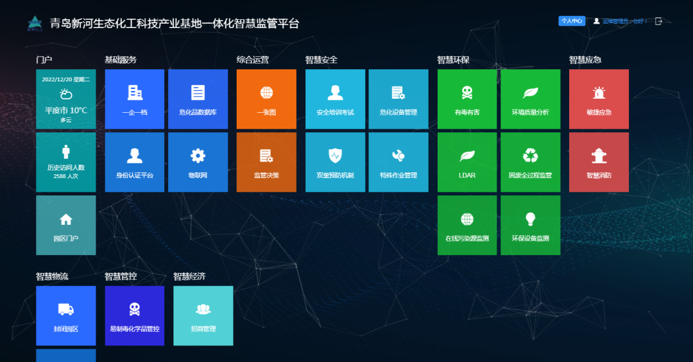Open the 在线污染源监测 tile
Screen dimensions: 693x362
click(467, 225)
